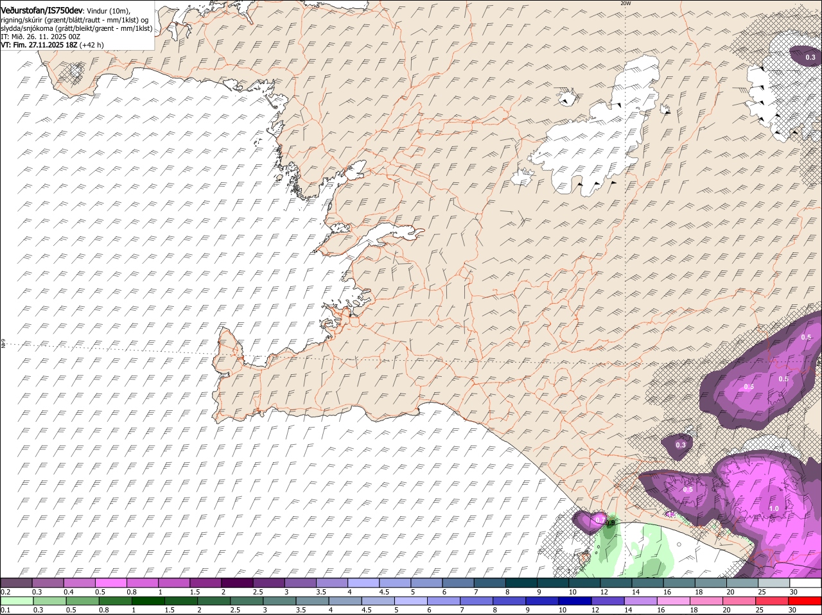Pick the white 30 swatch in upper legend row
This screenshot has height=615, width=822.
click(x=805, y=583)
